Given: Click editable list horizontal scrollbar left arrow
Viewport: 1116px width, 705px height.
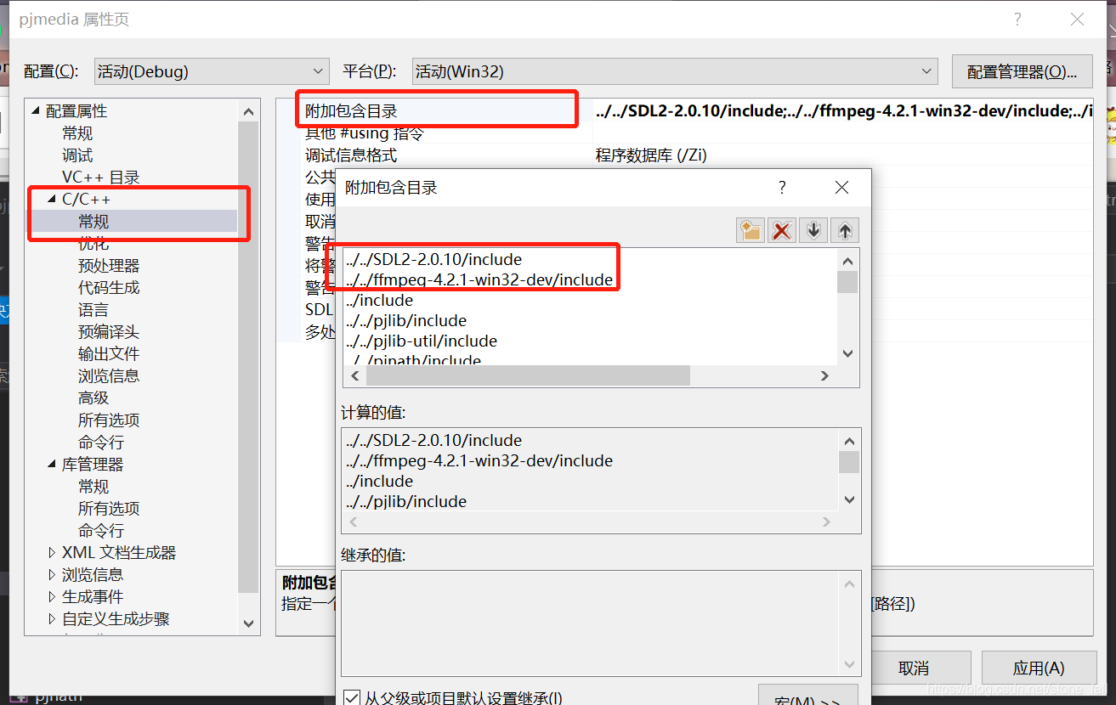Looking at the screenshot, I should pyautogui.click(x=354, y=375).
